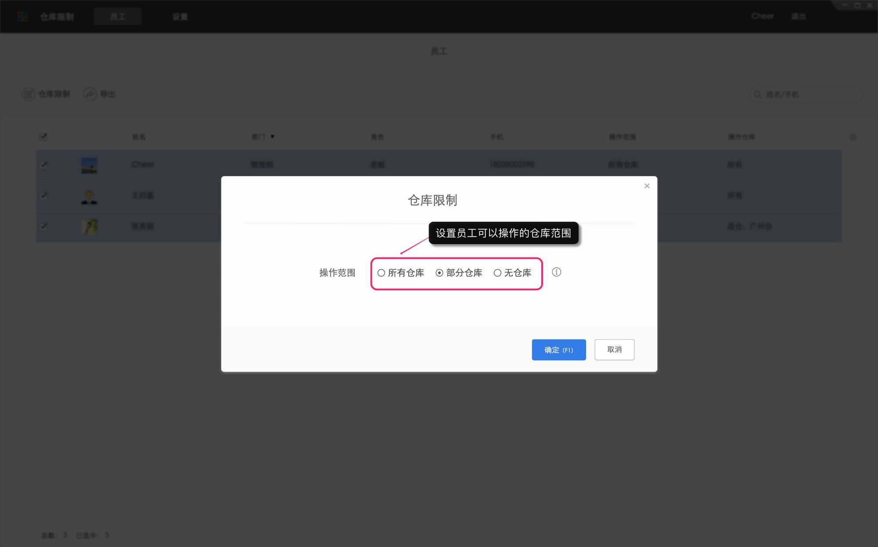Click the info circle icon beside 无仓库

[x=557, y=272]
